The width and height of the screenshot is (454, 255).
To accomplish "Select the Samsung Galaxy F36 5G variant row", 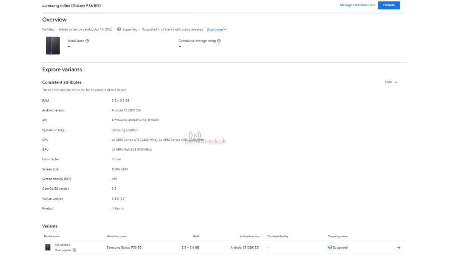I will point(124,248).
